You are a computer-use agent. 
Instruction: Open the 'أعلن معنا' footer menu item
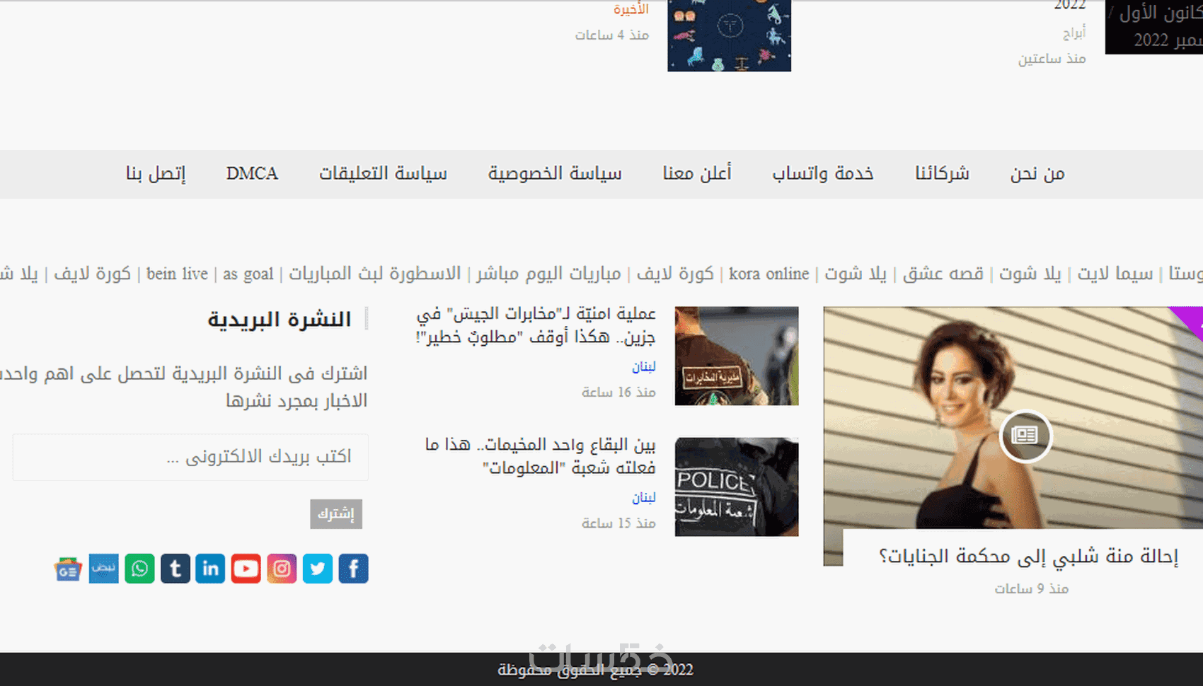[x=697, y=174]
